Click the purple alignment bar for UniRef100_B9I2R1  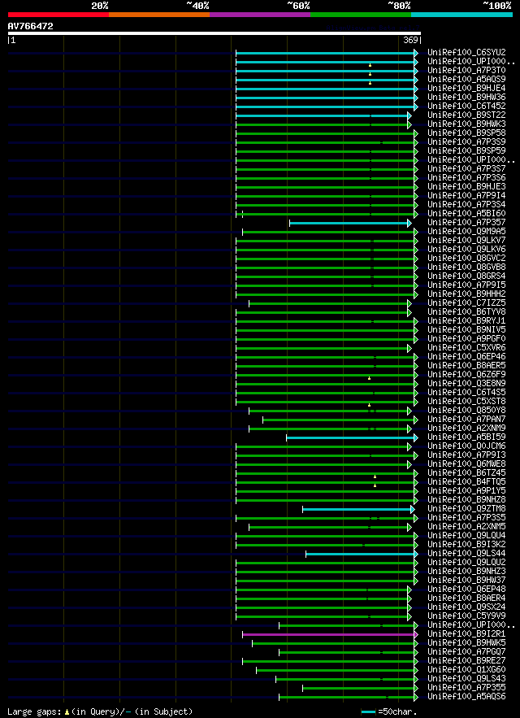tap(329, 635)
